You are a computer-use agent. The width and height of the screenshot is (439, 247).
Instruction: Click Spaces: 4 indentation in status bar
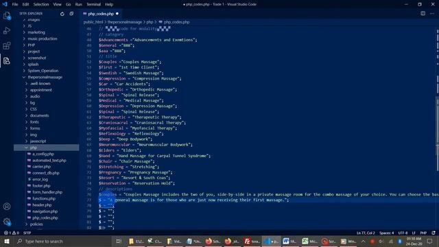point(387,233)
